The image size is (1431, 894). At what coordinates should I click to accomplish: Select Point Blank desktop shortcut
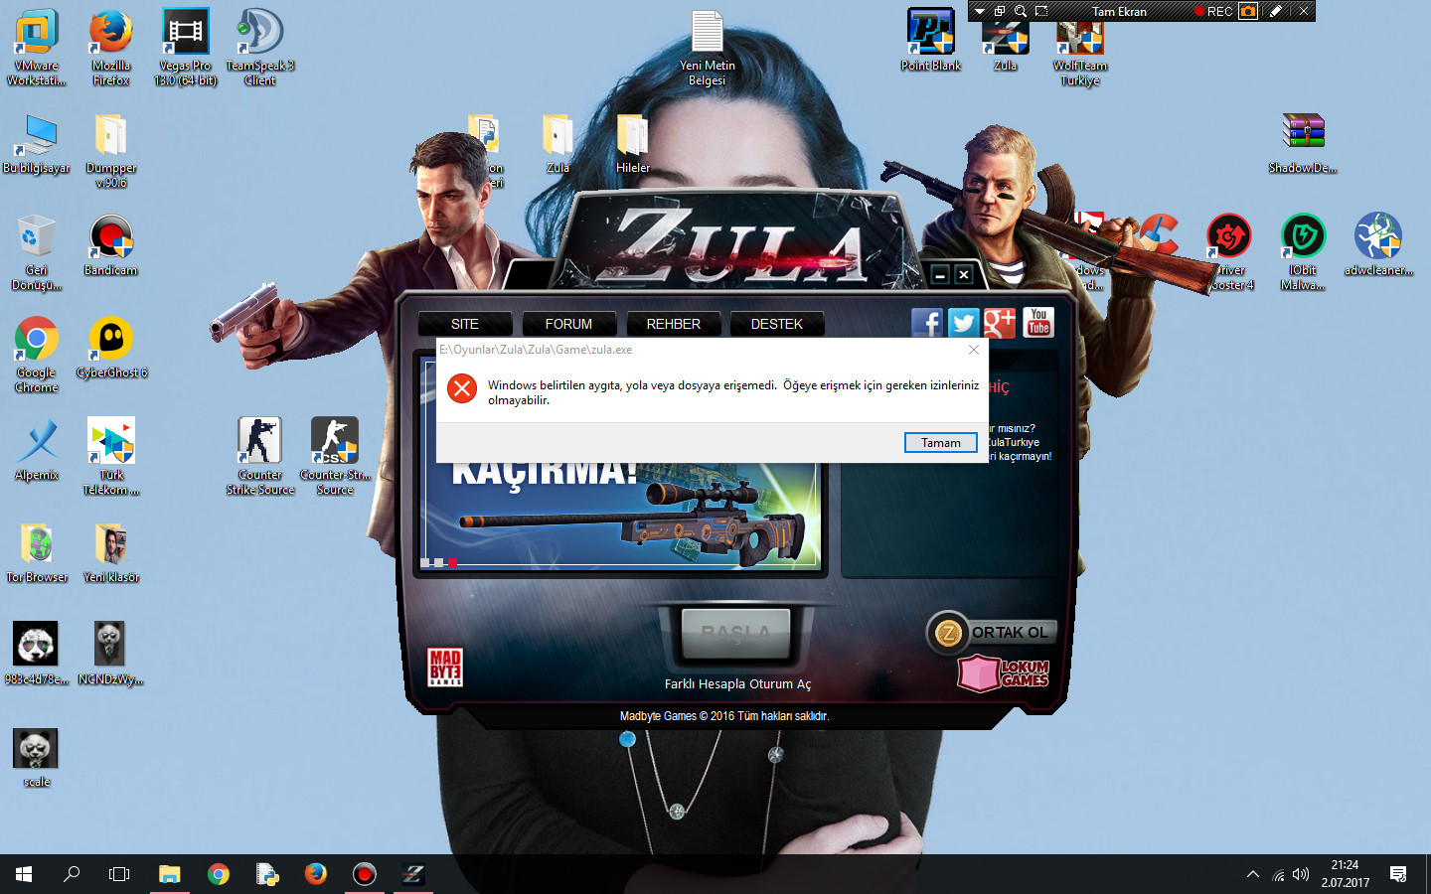pos(931,40)
